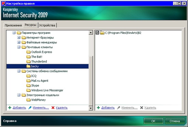Click Mail.ru Agent folder icon
Viewport: 188px width, 127px height.
click(28, 81)
